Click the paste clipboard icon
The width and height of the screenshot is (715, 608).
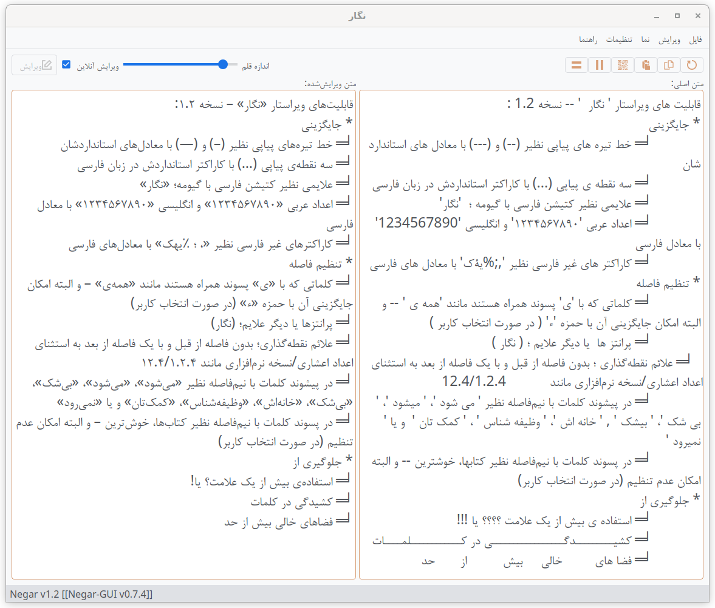[646, 65]
